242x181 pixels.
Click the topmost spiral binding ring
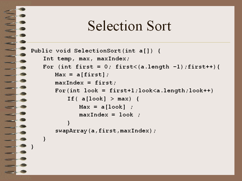point(16,10)
